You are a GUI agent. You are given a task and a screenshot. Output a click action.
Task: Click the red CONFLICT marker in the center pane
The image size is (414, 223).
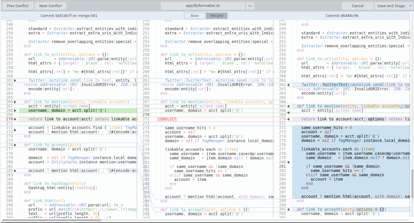pos(167,119)
